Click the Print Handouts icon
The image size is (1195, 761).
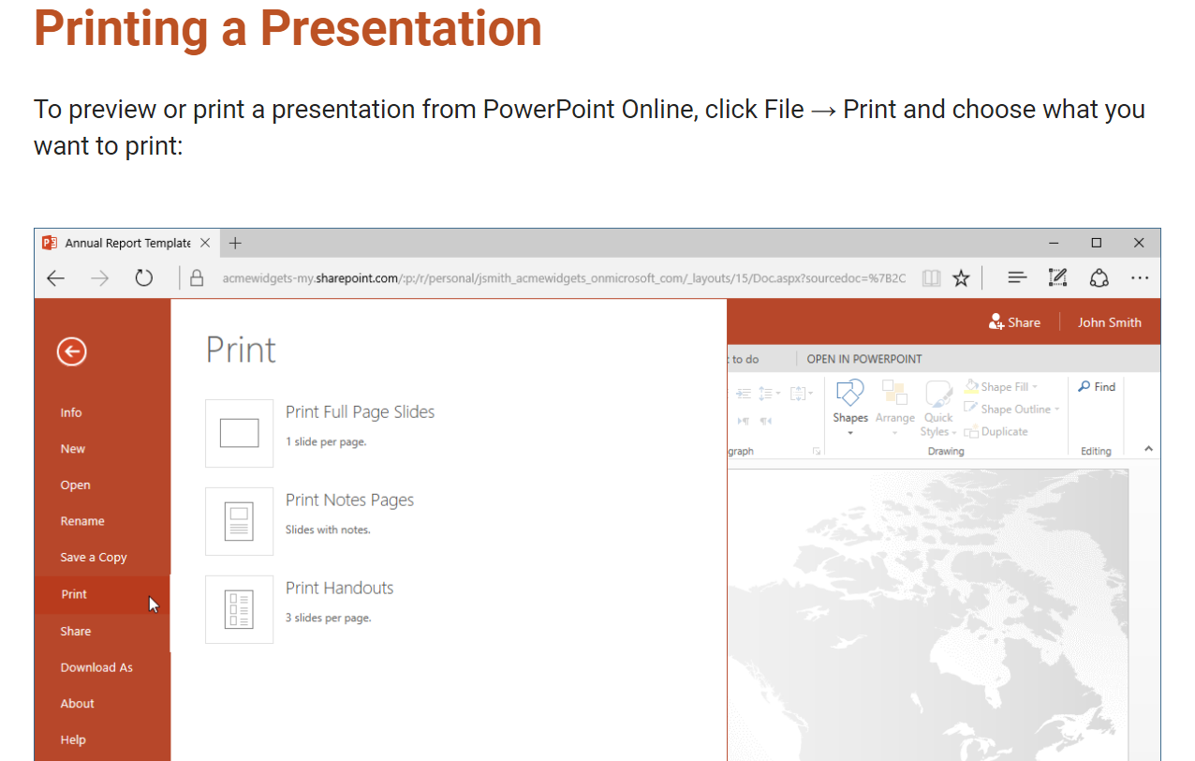pos(239,609)
